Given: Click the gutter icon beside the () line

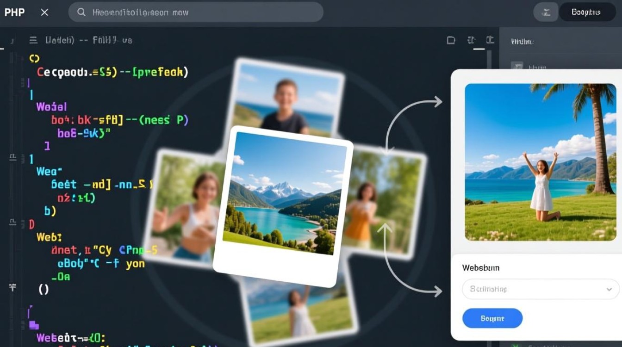Looking at the screenshot, I should click(x=13, y=288).
